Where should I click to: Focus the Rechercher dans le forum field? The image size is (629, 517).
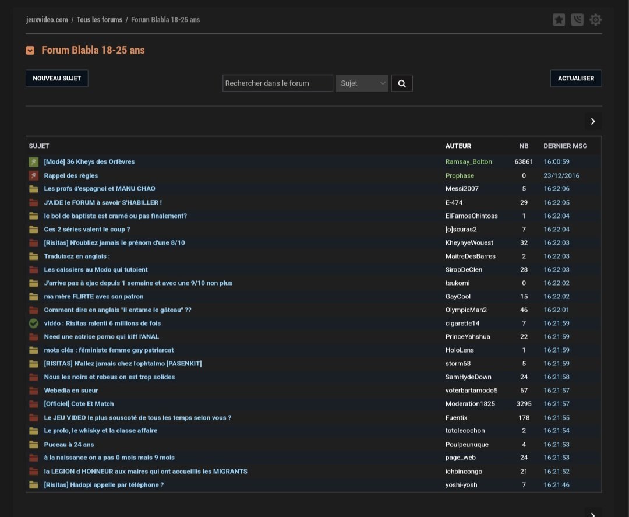point(277,83)
